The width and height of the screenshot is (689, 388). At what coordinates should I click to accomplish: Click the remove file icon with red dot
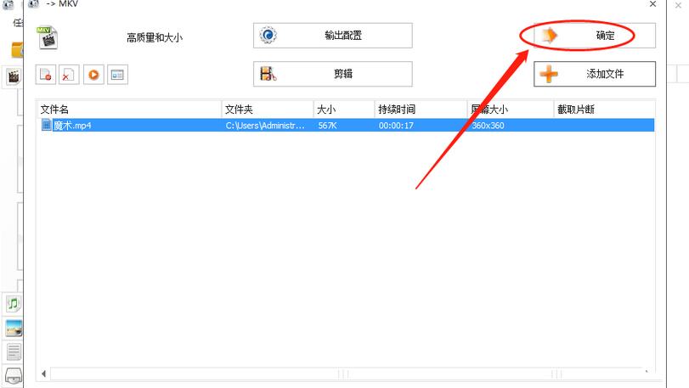pos(46,75)
